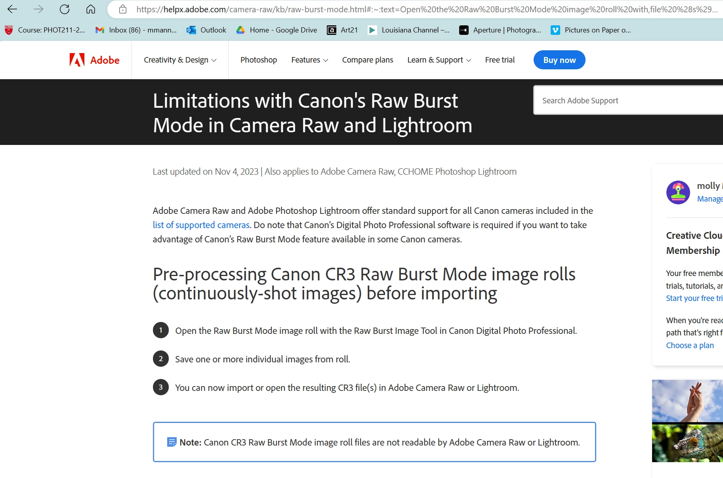Image resolution: width=723 pixels, height=478 pixels.
Task: Go back with the browser back arrow
Action: click(x=12, y=9)
